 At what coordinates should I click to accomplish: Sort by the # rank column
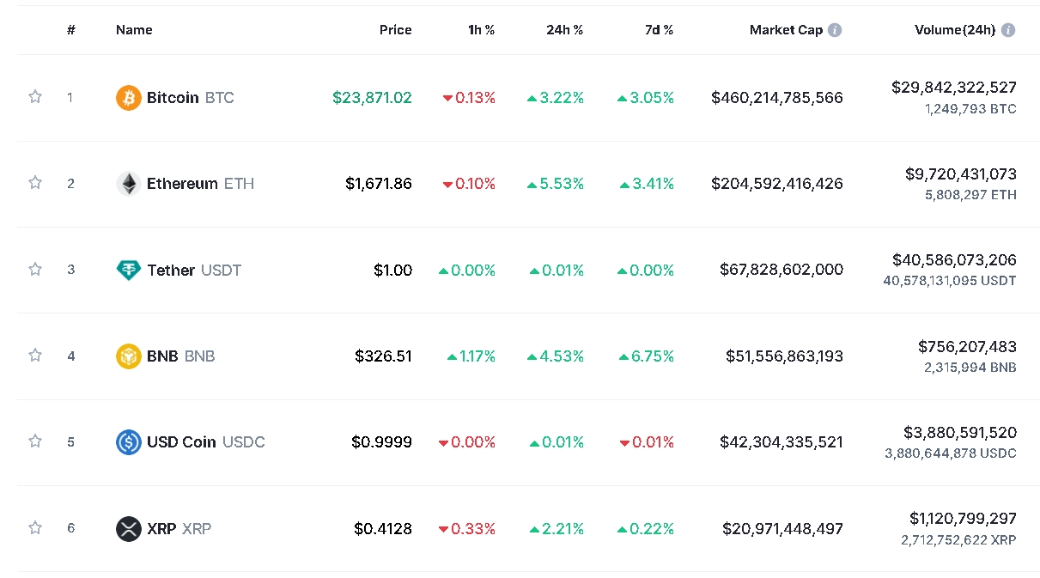tap(71, 30)
